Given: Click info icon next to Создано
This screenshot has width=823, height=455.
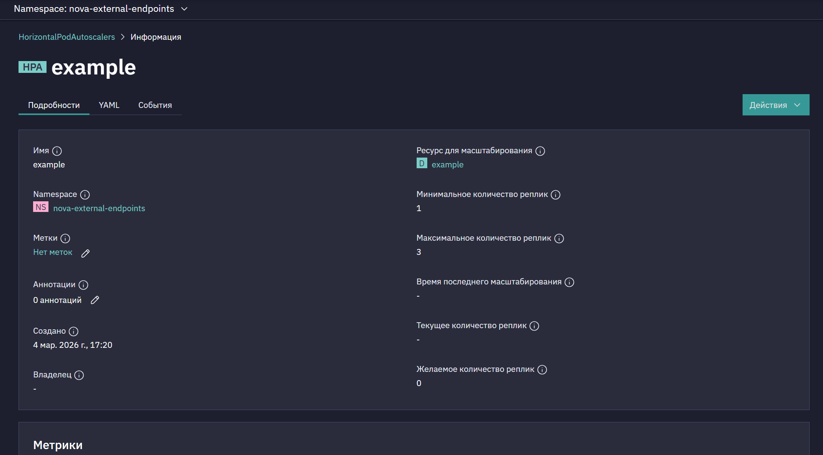Looking at the screenshot, I should tap(74, 331).
